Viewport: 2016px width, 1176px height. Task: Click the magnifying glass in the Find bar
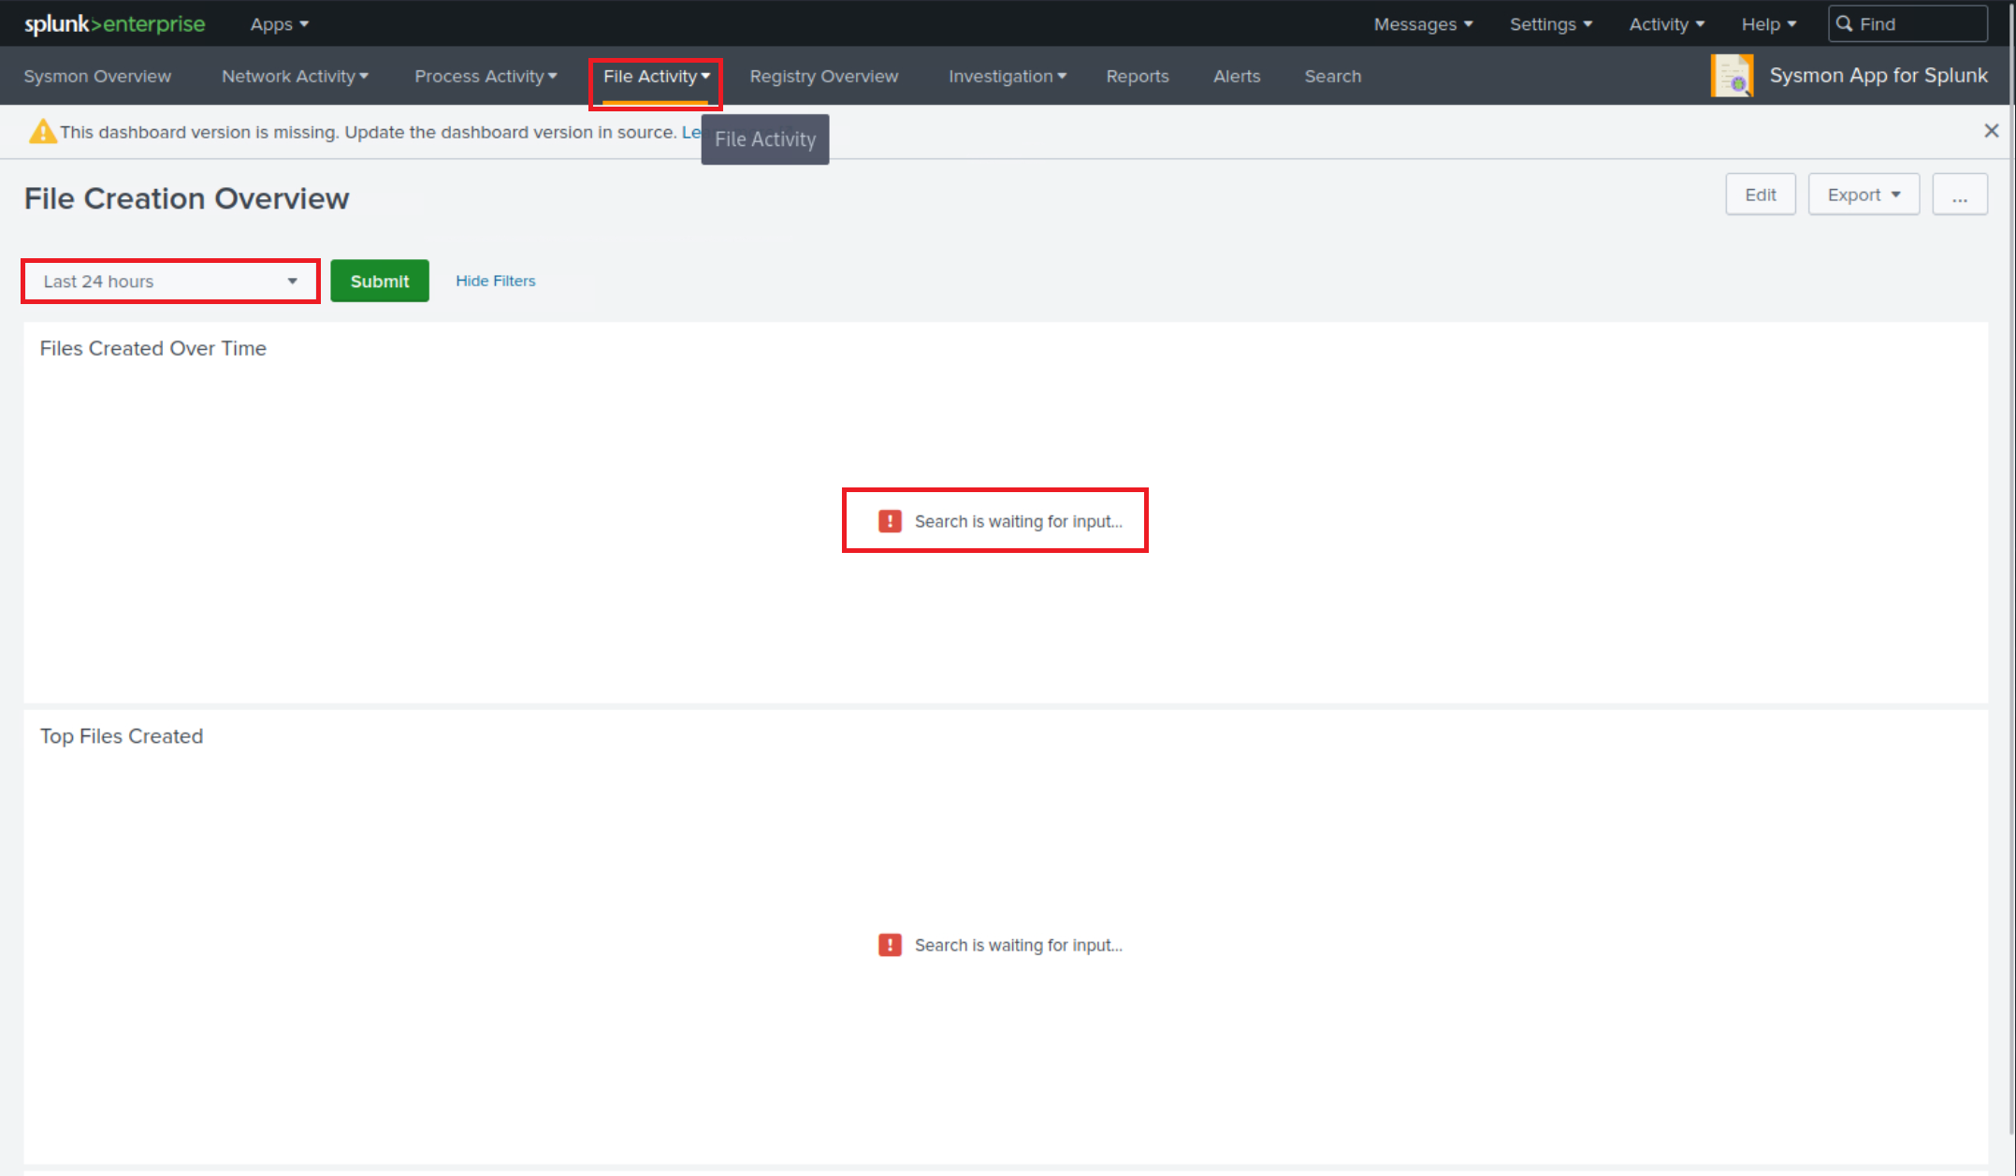click(1843, 23)
